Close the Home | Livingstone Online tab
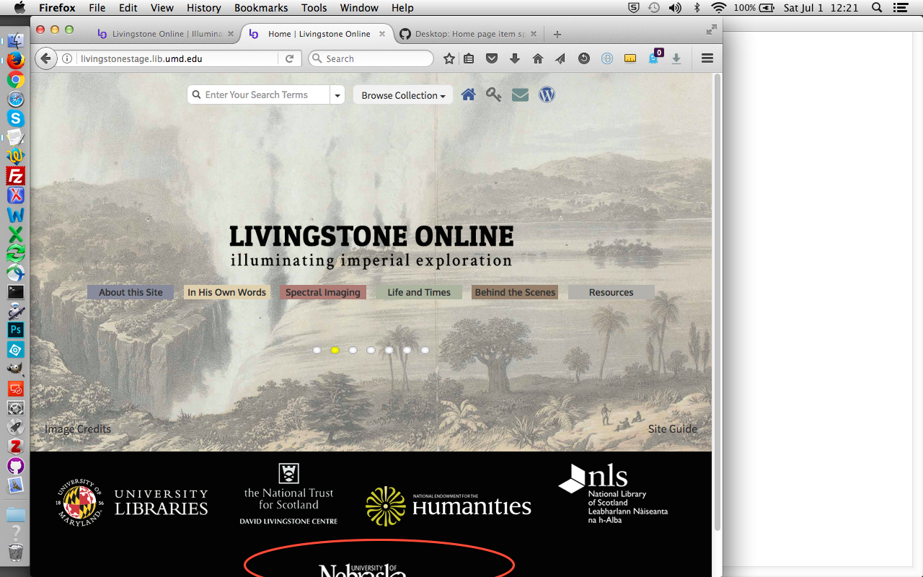 [x=382, y=34]
